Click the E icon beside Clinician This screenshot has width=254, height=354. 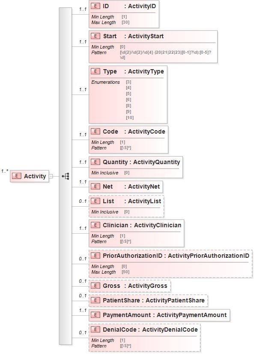point(96,225)
